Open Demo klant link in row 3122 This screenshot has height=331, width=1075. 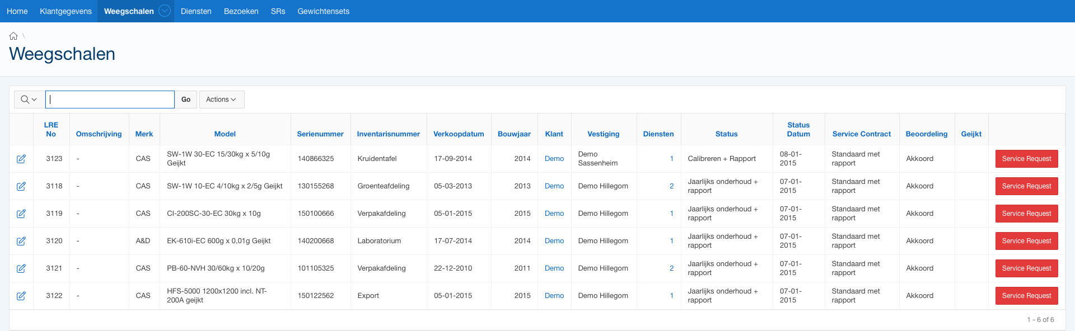554,296
